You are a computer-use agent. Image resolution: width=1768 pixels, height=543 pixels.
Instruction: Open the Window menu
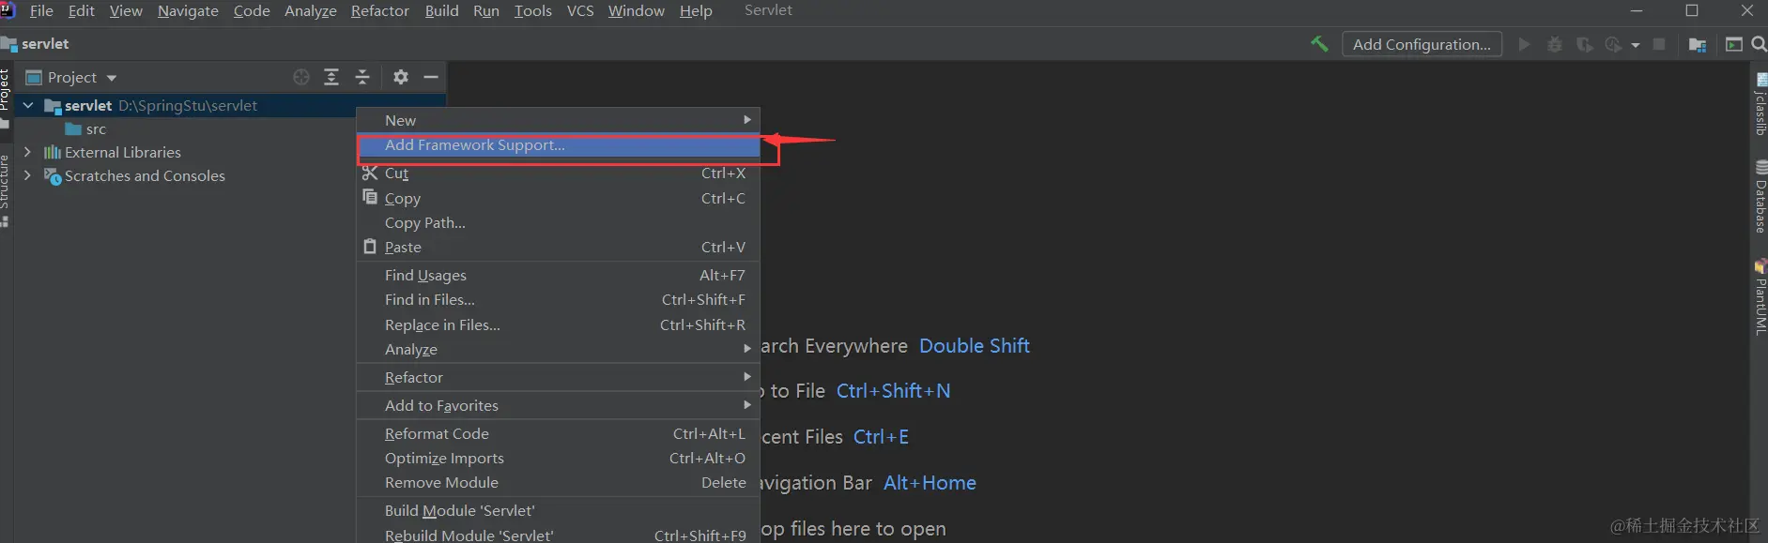636,10
